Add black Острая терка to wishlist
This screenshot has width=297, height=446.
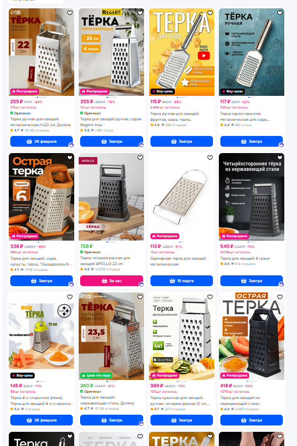pos(280,297)
